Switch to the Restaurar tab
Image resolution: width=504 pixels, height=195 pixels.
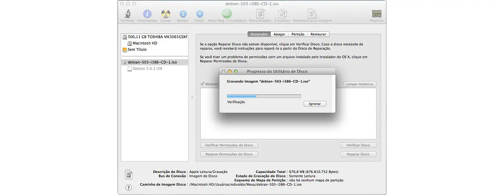pyautogui.click(x=318, y=34)
